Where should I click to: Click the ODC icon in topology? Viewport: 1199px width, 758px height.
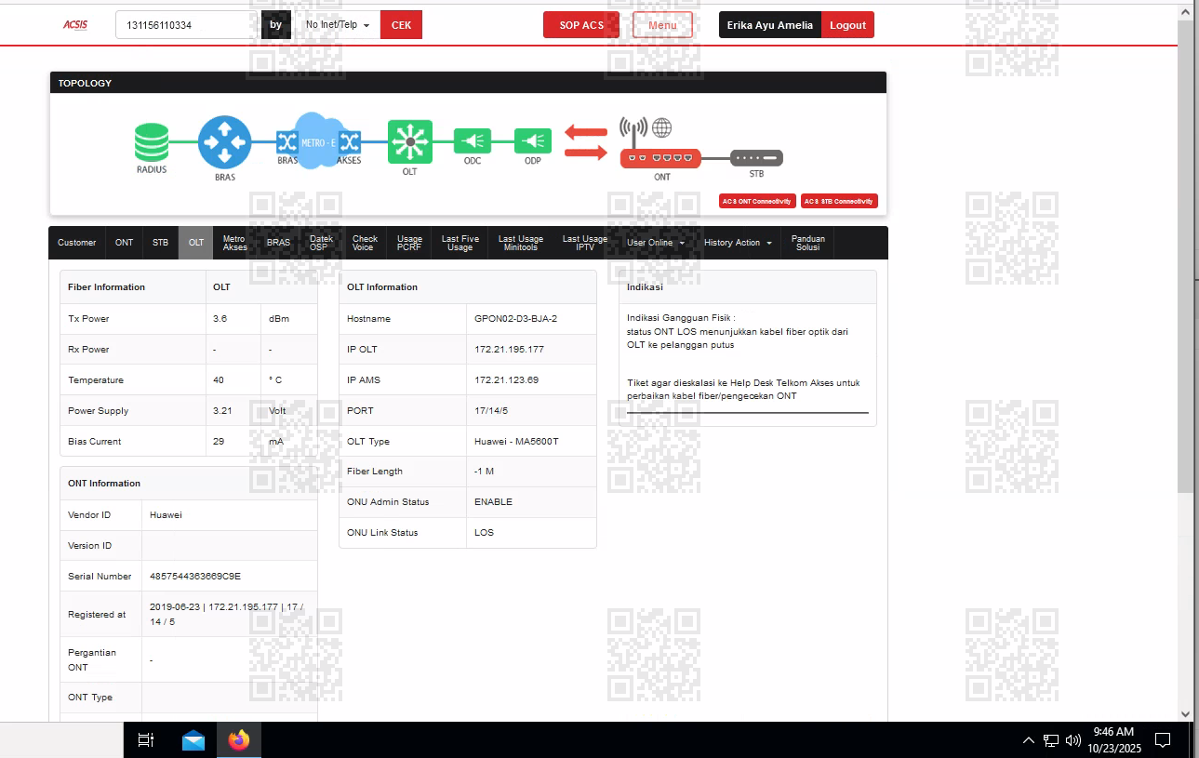click(x=473, y=141)
